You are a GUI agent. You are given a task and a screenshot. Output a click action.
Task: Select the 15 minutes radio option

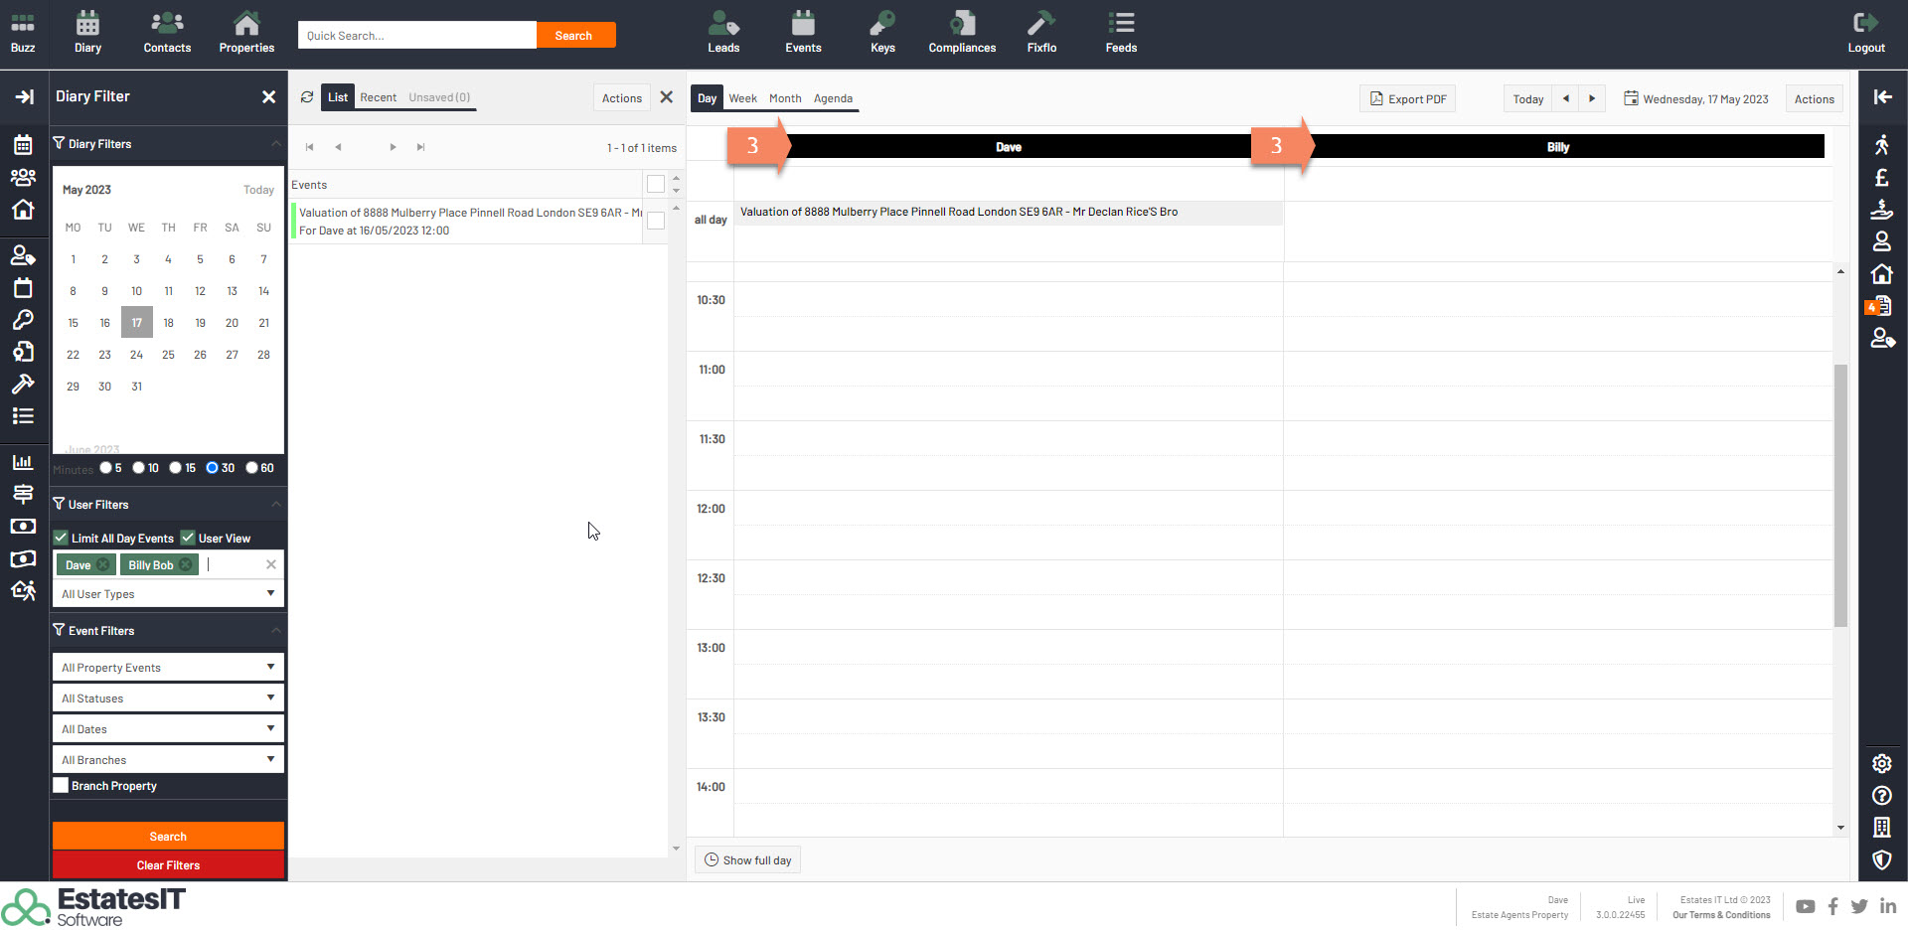[176, 468]
